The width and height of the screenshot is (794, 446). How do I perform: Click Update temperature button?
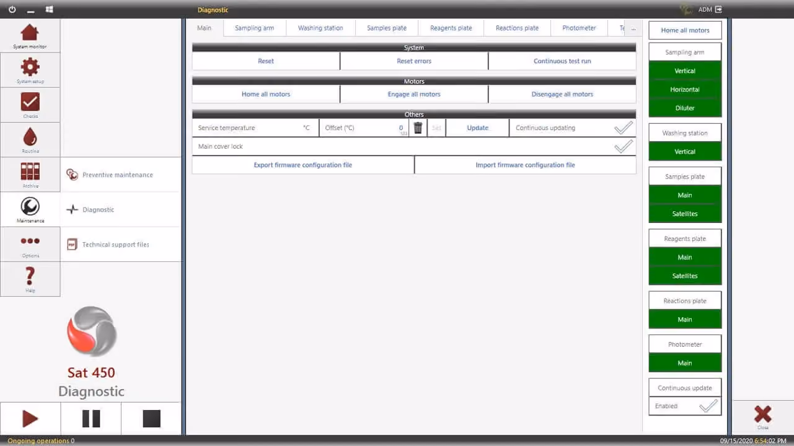pyautogui.click(x=477, y=128)
